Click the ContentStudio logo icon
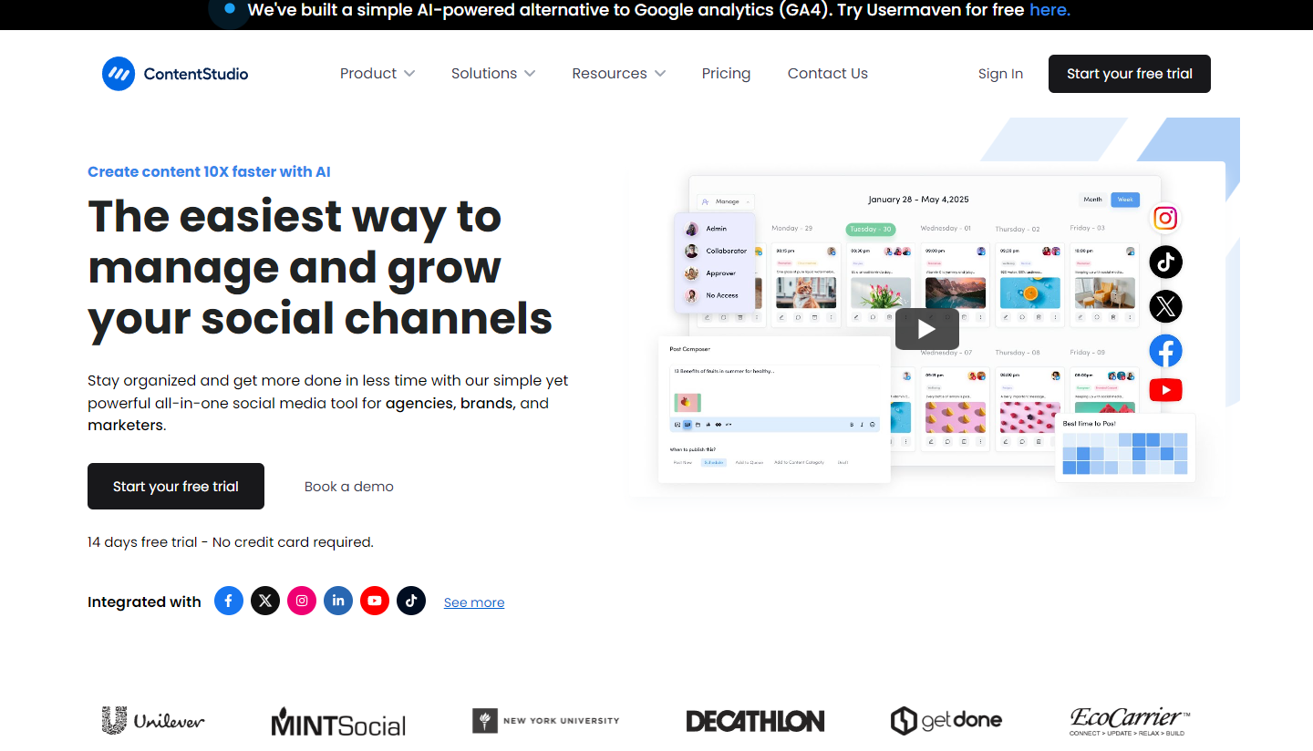 119,74
